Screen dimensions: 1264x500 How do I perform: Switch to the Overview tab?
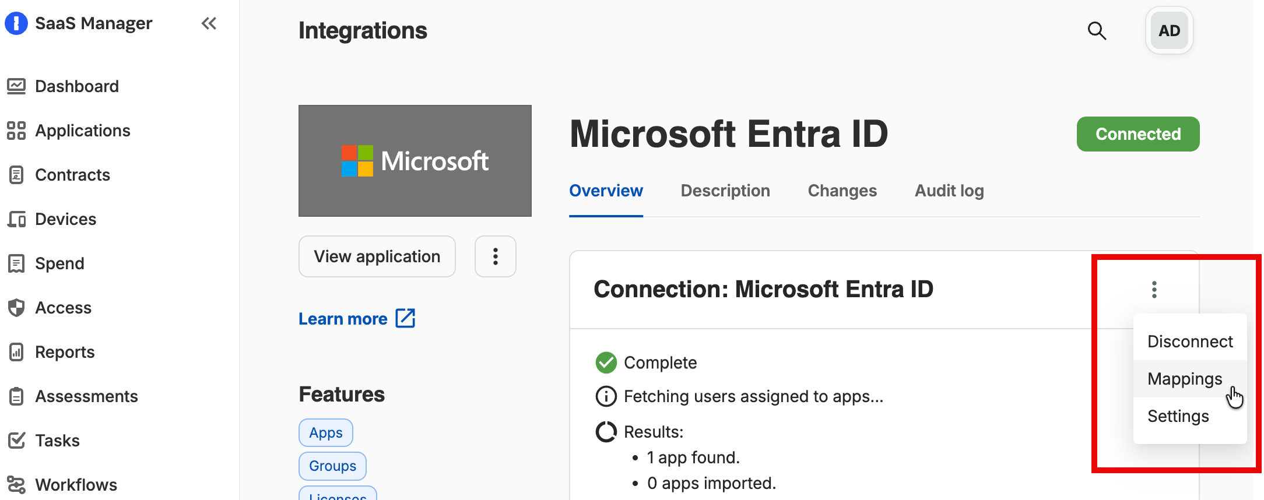(606, 191)
